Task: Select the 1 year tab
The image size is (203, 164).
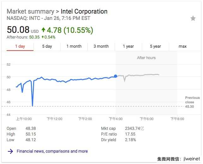Action: click(128, 46)
